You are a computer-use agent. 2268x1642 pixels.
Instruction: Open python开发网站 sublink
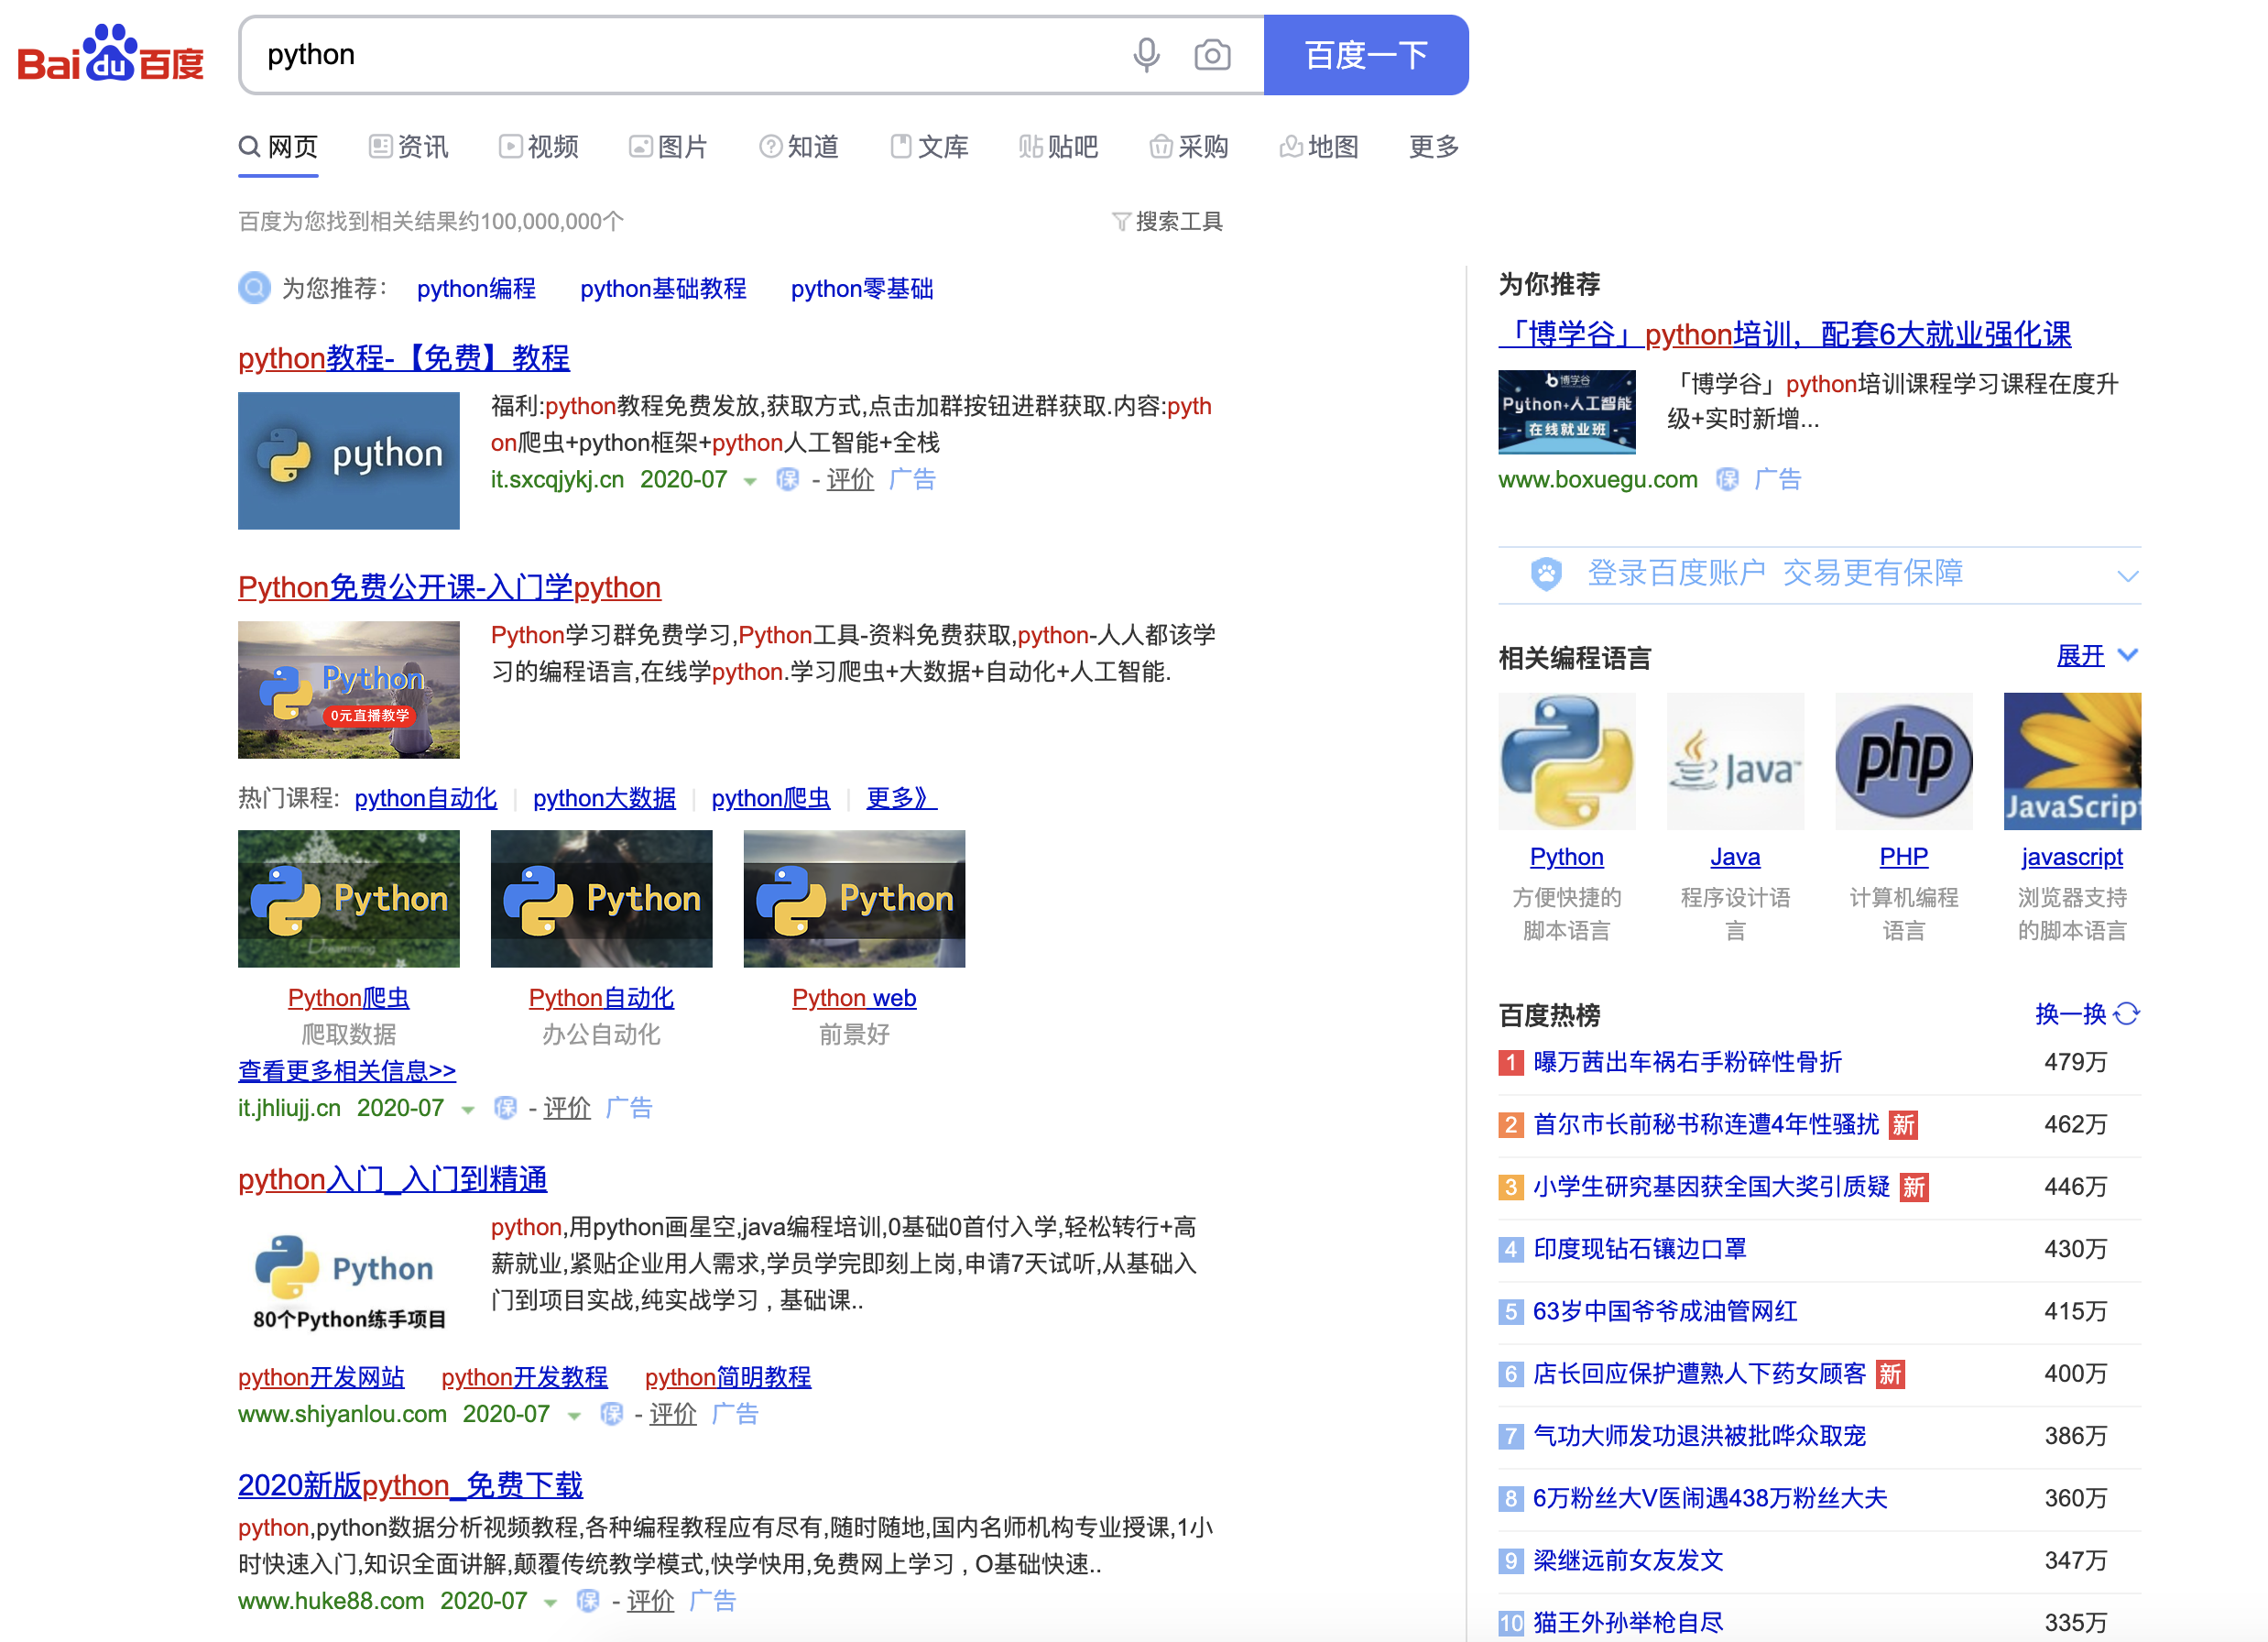click(x=321, y=1377)
